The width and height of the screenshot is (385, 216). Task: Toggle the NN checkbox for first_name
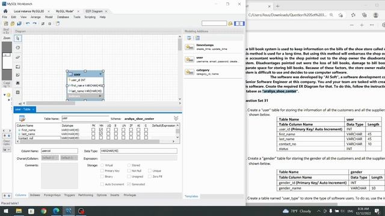[x=101, y=130]
